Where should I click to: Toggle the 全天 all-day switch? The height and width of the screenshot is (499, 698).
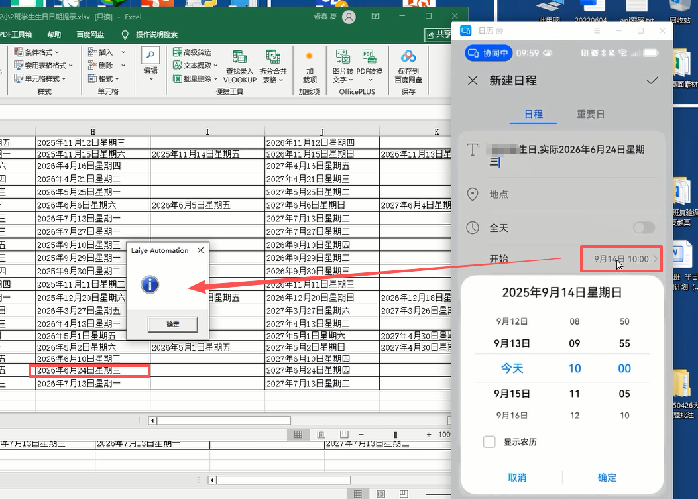[x=642, y=227]
